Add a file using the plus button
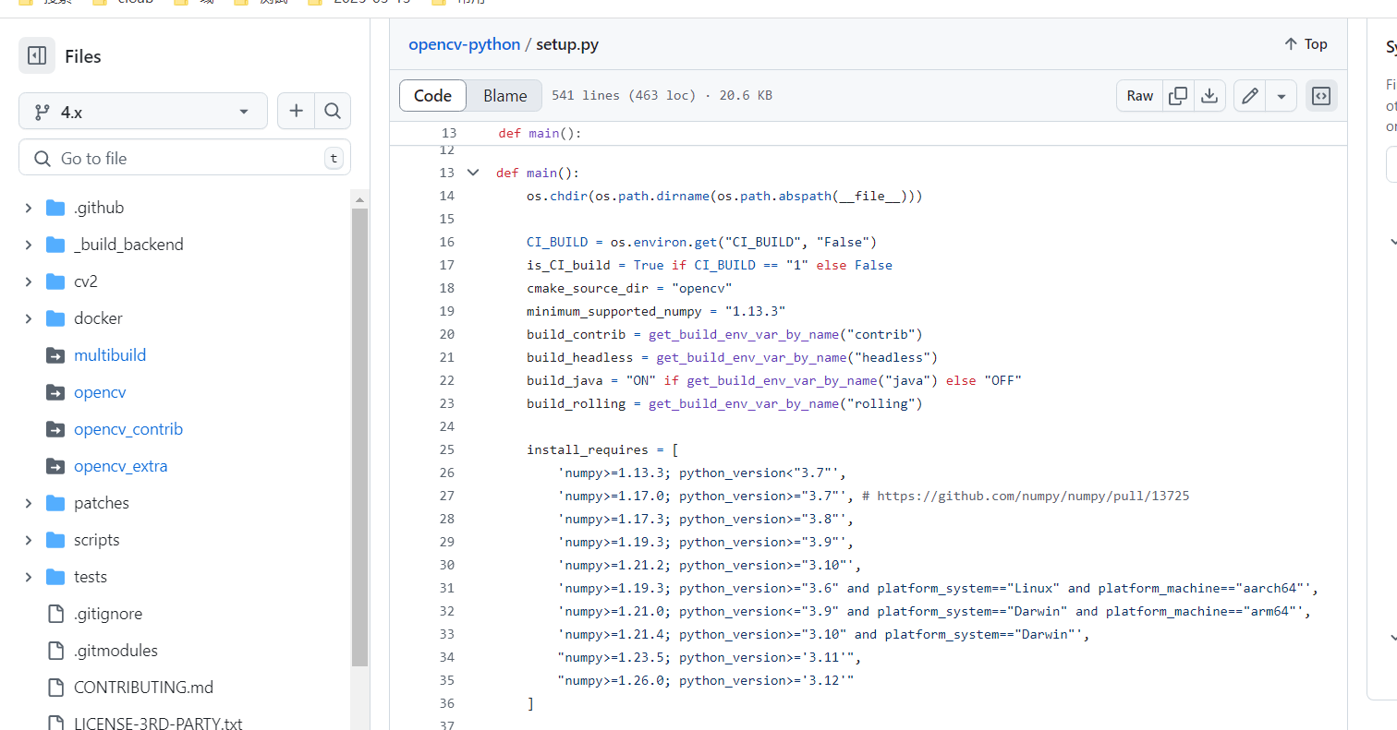 coord(296,112)
